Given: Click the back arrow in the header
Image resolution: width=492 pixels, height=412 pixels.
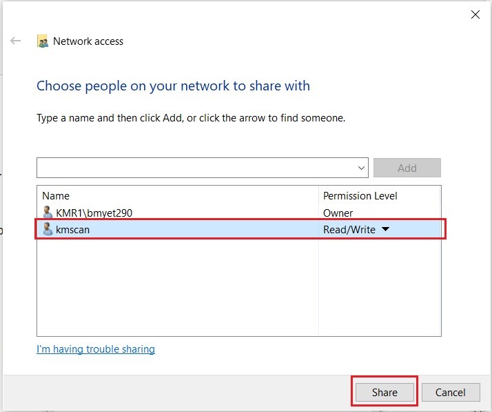Looking at the screenshot, I should (x=16, y=41).
